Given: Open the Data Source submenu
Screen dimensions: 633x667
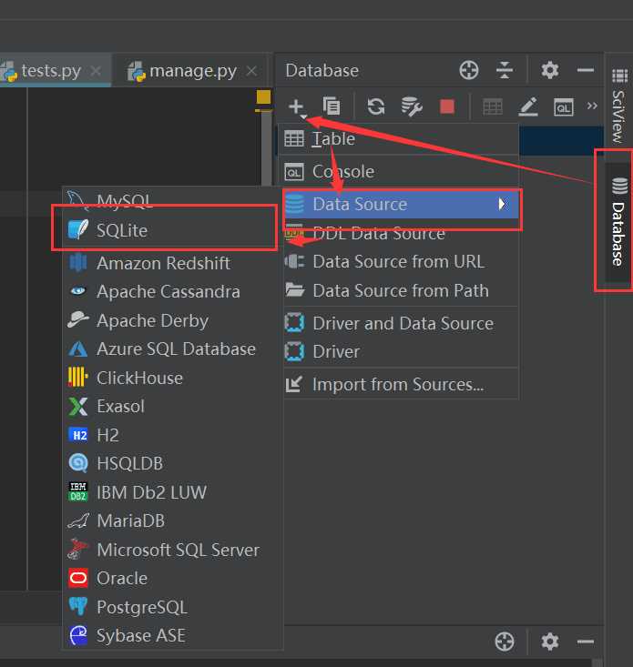Looking at the screenshot, I should click(x=401, y=204).
